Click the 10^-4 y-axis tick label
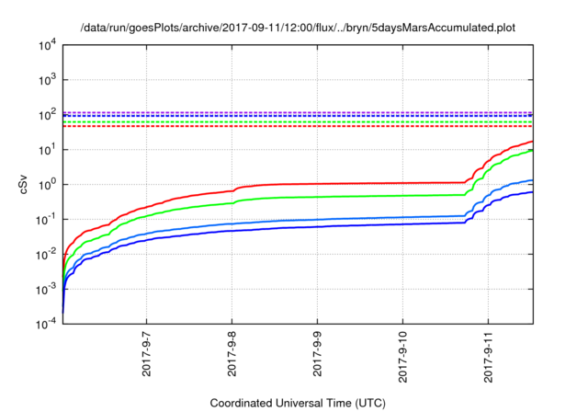Viewport: 588px width, 412px height. [x=46, y=324]
